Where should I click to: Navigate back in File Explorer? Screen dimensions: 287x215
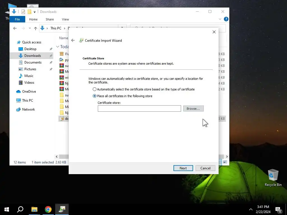[x=15, y=28]
